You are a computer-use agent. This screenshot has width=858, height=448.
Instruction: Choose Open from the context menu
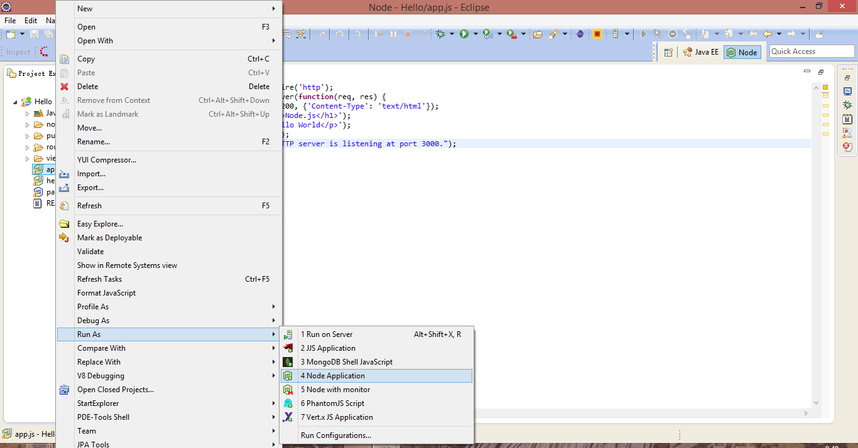tap(170, 27)
